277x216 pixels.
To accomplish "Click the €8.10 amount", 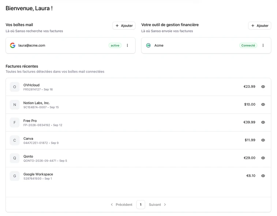I will click(251, 176).
